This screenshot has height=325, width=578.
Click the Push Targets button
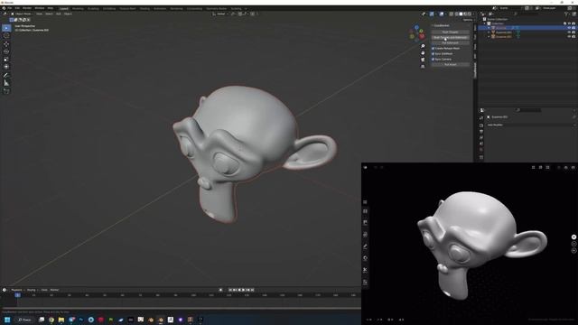coord(450,32)
